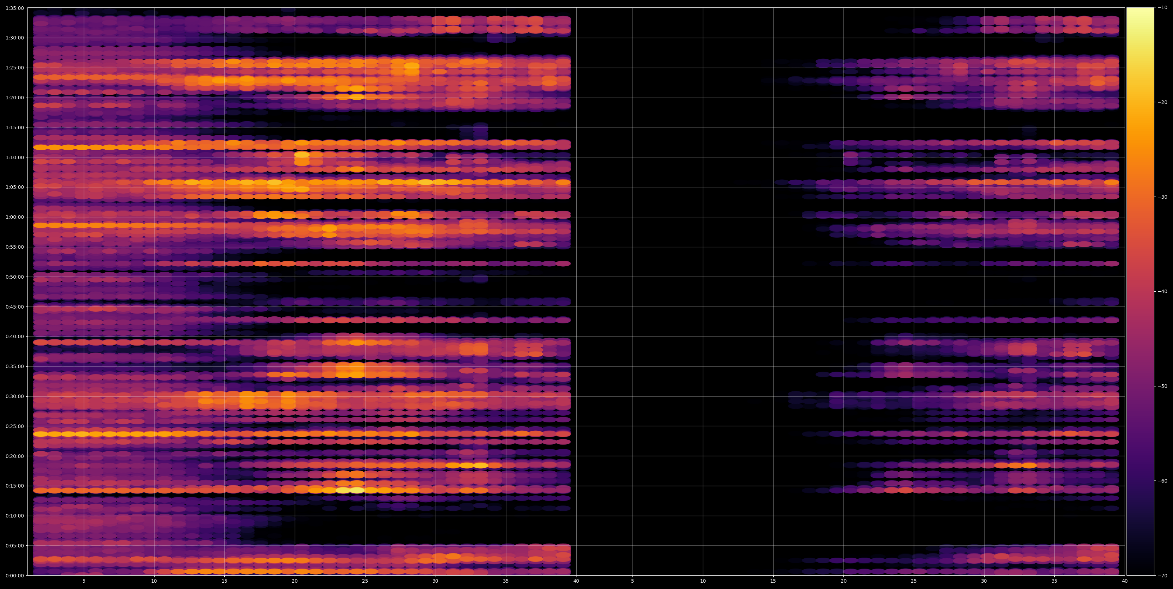The width and height of the screenshot is (1173, 589).
Task: Click the 1:20:00 time axis label
Action: [15, 98]
